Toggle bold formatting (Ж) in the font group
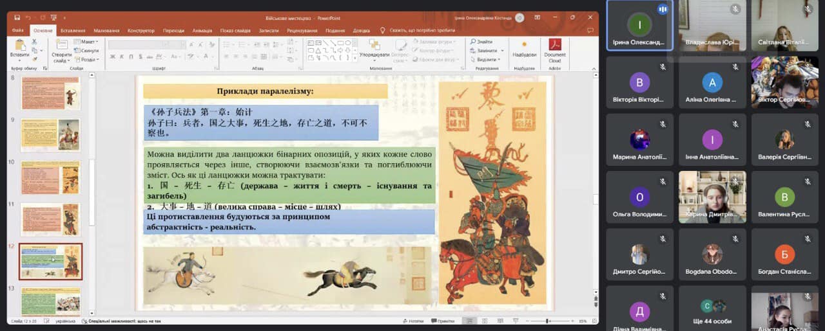 112,57
